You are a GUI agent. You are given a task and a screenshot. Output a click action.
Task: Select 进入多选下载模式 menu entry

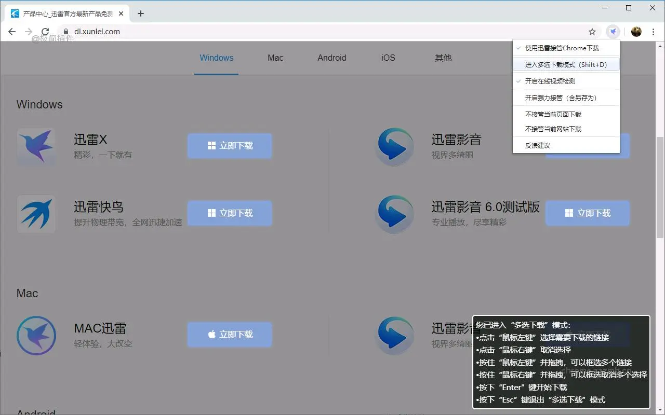[566, 64]
